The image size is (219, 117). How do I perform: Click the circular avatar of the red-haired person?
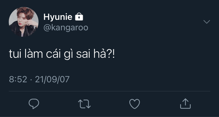(24, 22)
